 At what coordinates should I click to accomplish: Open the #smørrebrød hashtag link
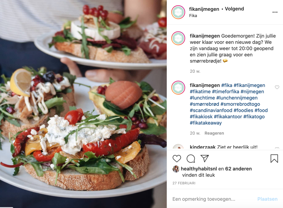coord(204,104)
